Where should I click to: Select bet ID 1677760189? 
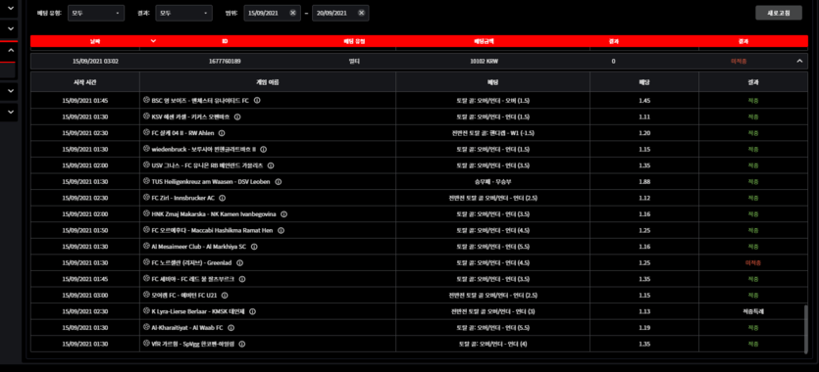(x=225, y=62)
